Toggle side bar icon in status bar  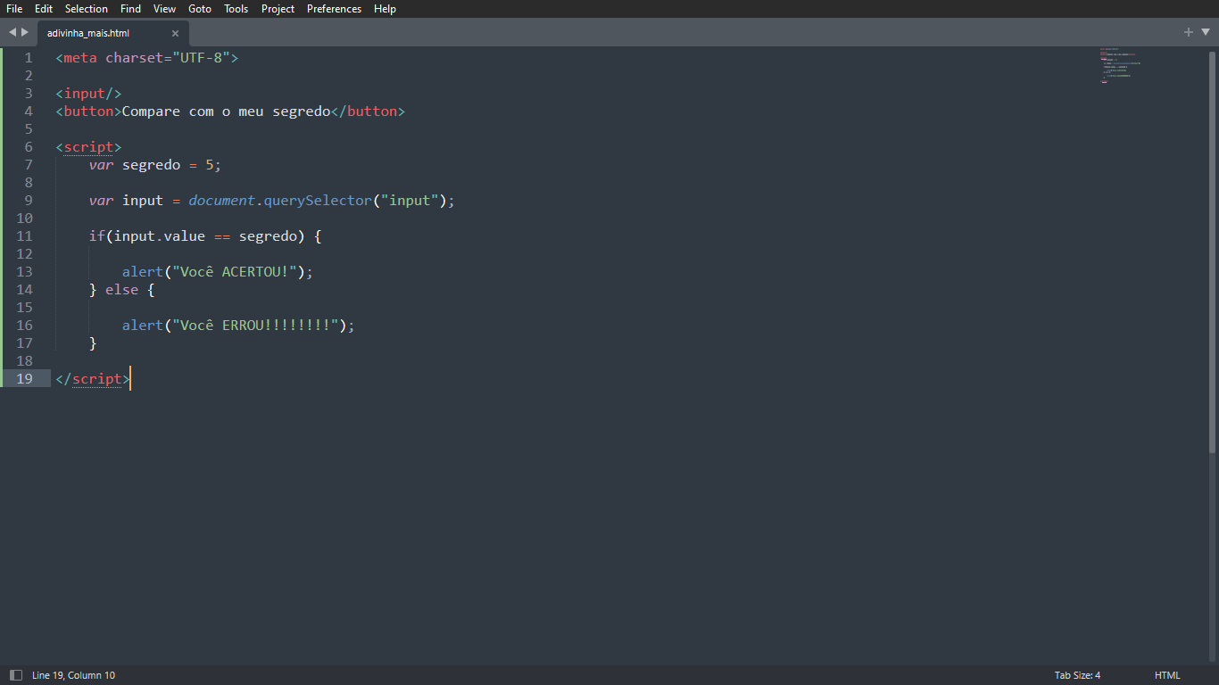[15, 675]
